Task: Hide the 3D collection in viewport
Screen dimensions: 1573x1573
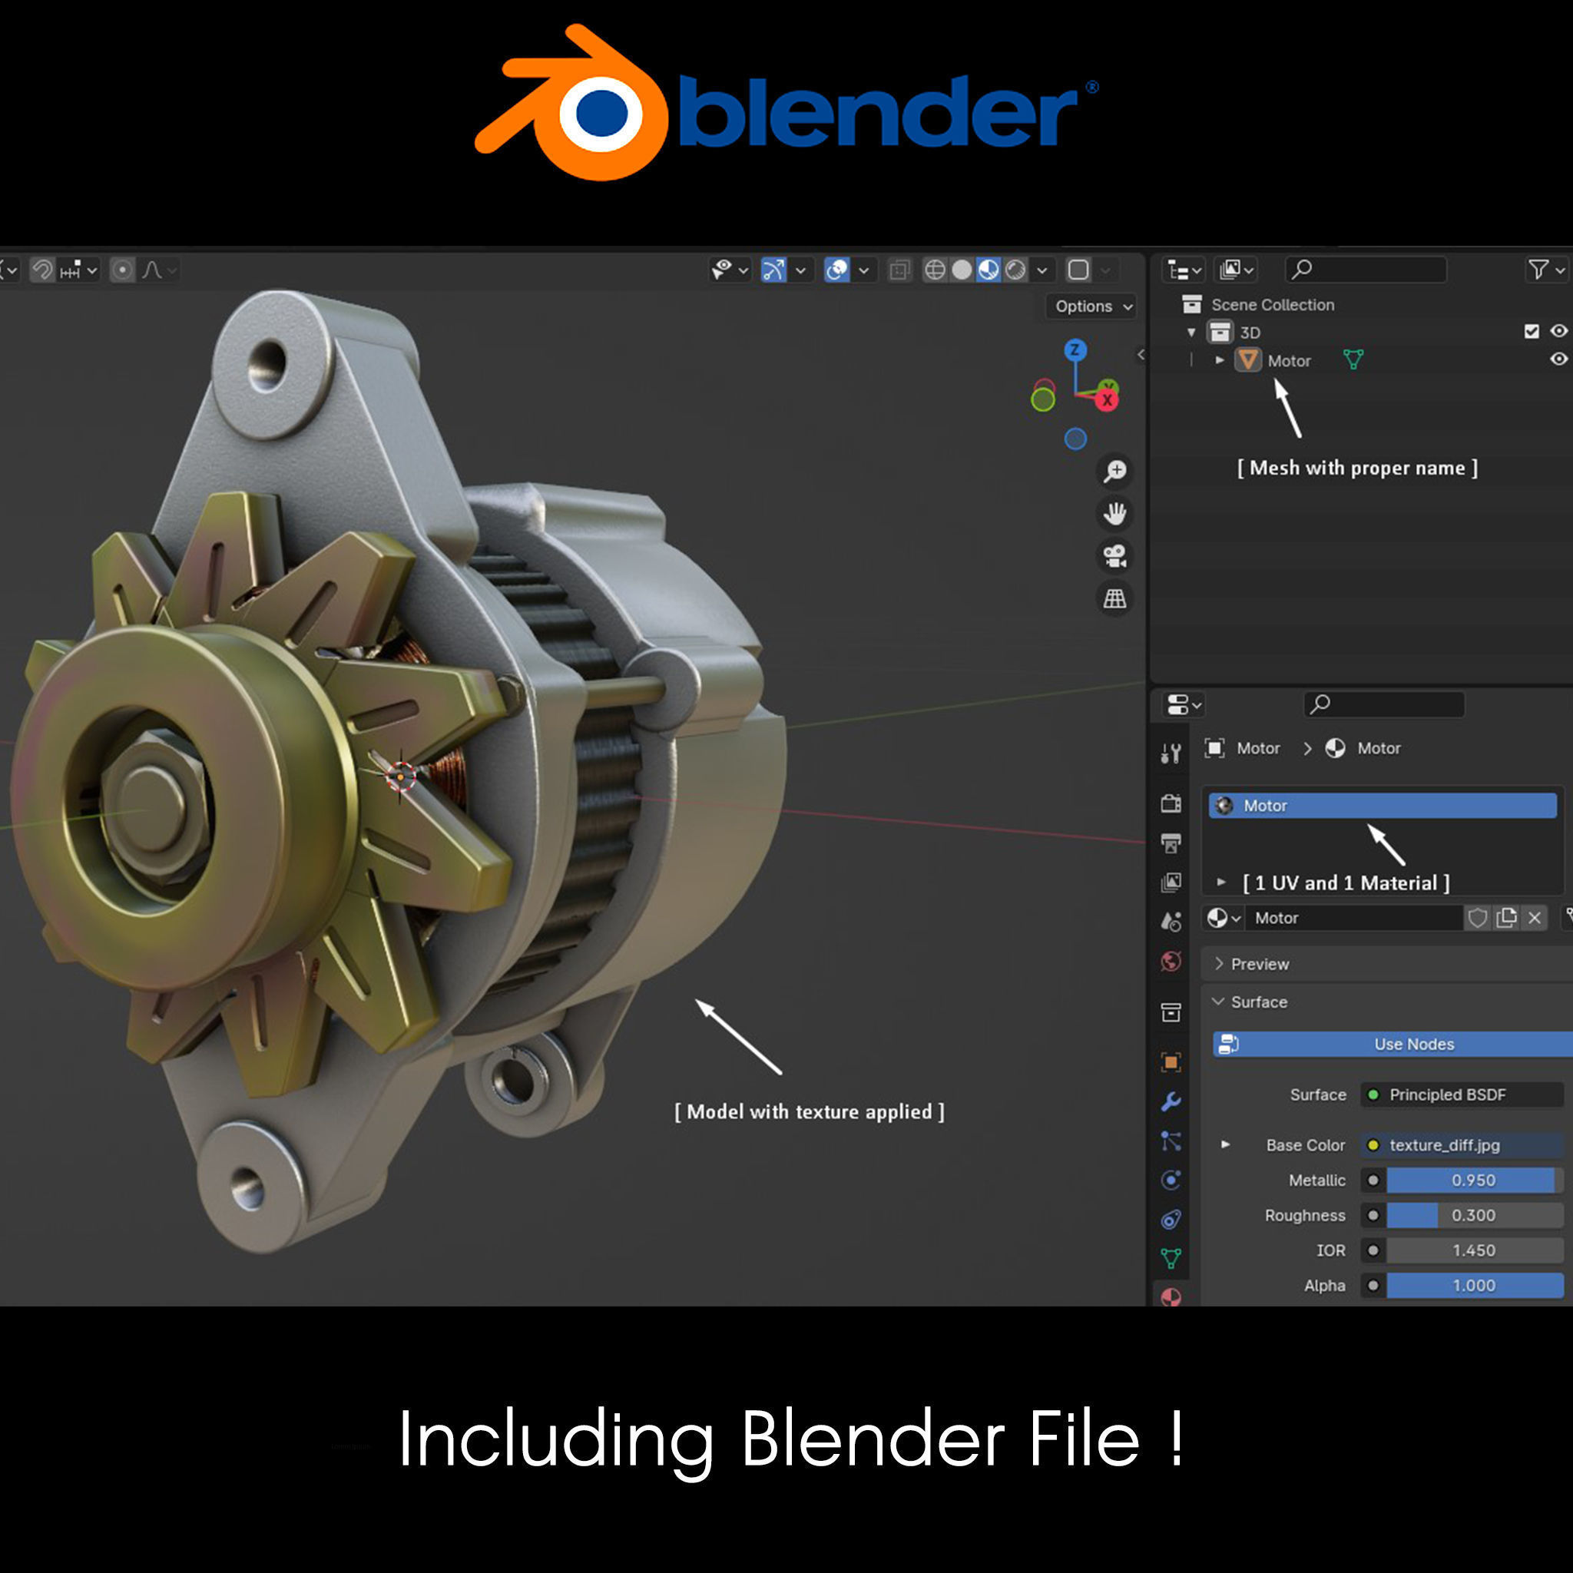Action: pos(1558,331)
